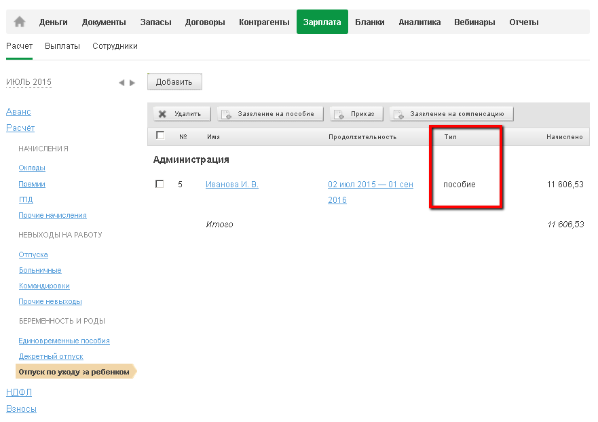Click the № column header
The height and width of the screenshot is (422, 598).
click(x=183, y=136)
